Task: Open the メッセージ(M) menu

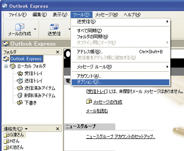Action: tap(107, 15)
